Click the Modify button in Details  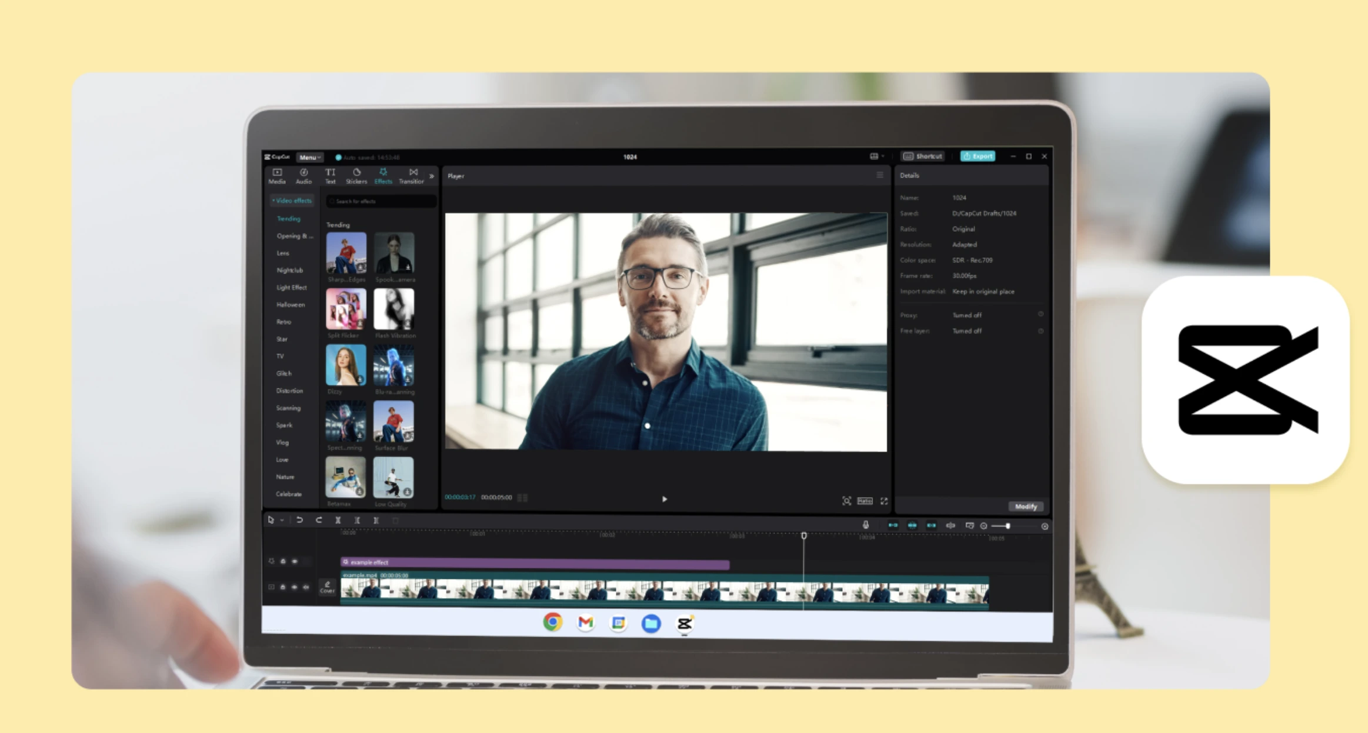(x=1026, y=507)
